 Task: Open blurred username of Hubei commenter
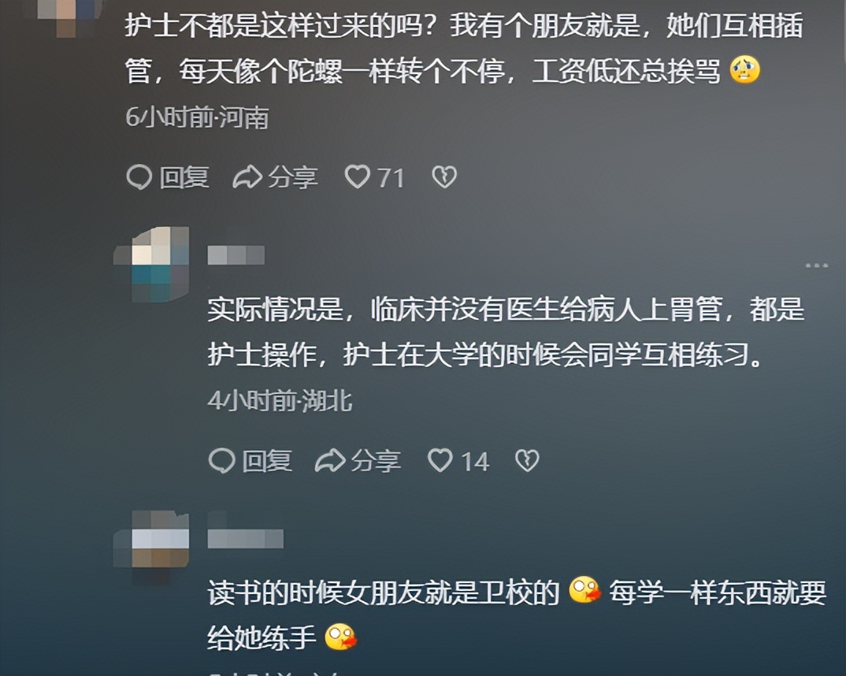236,254
